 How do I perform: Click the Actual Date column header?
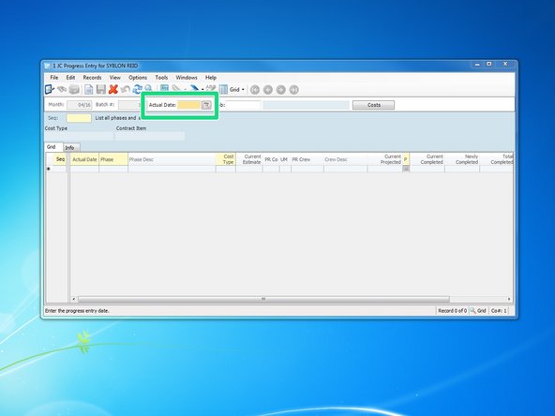coord(84,159)
